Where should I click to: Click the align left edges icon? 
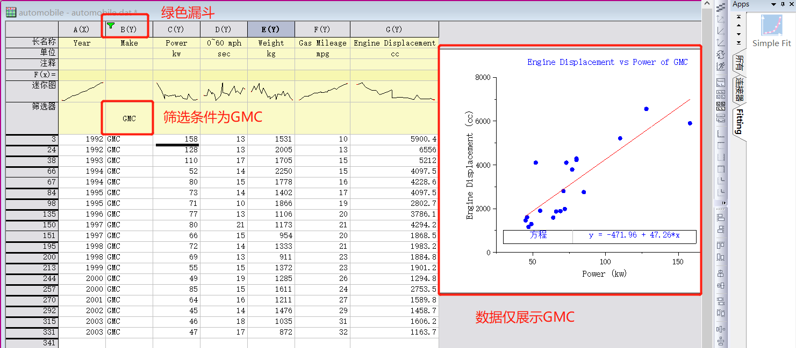(721, 217)
